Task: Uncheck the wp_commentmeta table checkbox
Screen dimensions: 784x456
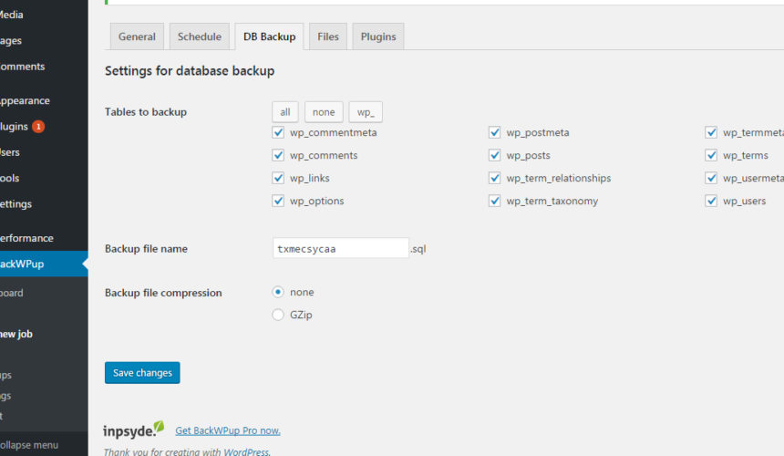Action: click(278, 132)
